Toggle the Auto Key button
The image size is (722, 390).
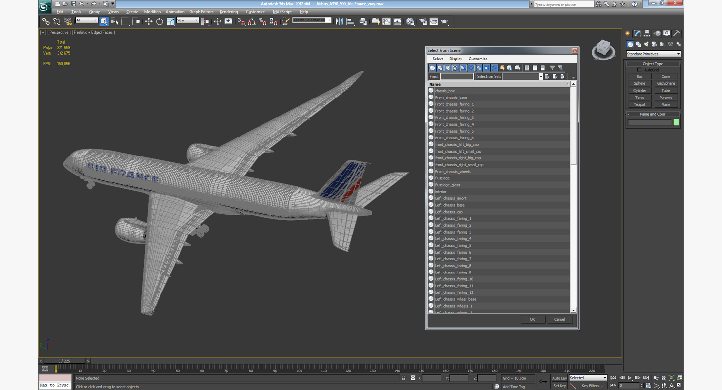(x=560, y=378)
